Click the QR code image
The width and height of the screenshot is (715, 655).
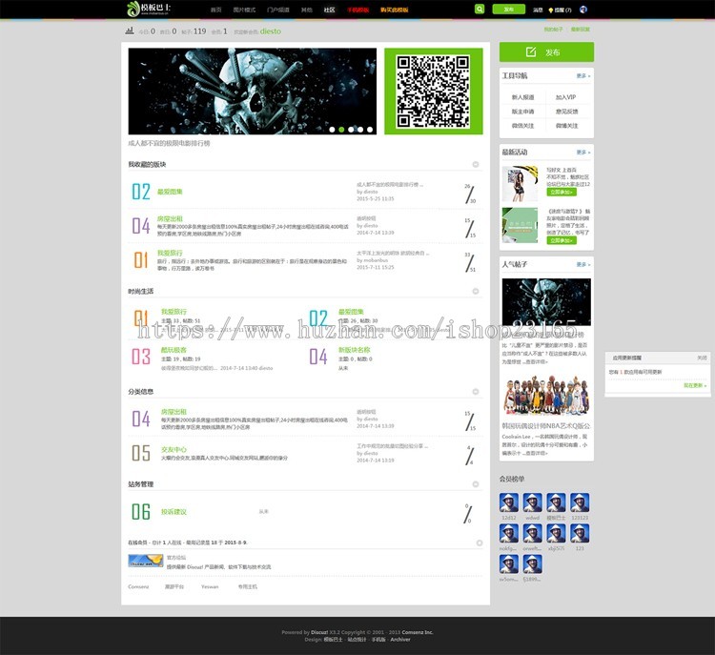point(433,92)
